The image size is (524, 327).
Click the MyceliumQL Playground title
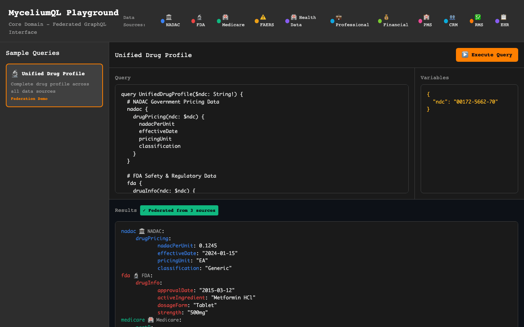pos(64,13)
